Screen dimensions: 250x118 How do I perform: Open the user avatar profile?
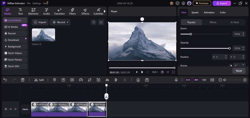tap(189, 3)
